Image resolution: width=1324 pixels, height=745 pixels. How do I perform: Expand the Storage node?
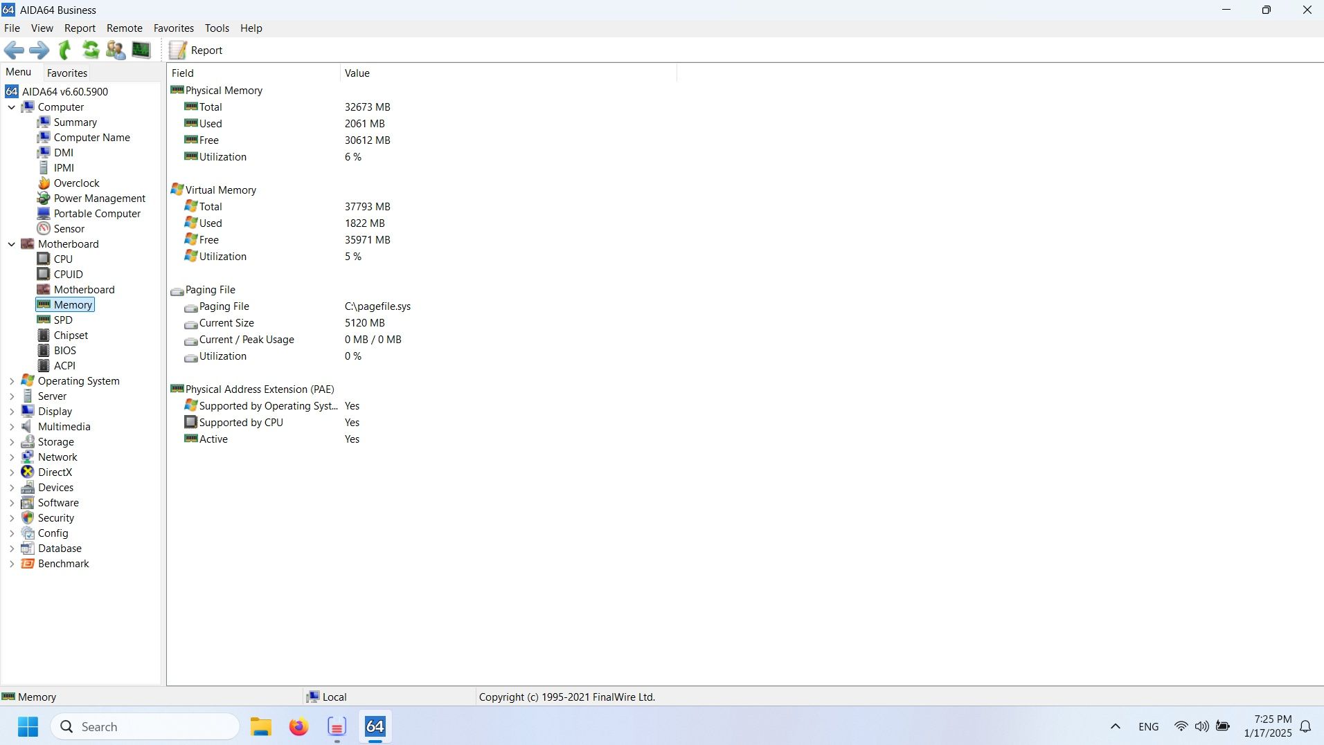tap(12, 442)
